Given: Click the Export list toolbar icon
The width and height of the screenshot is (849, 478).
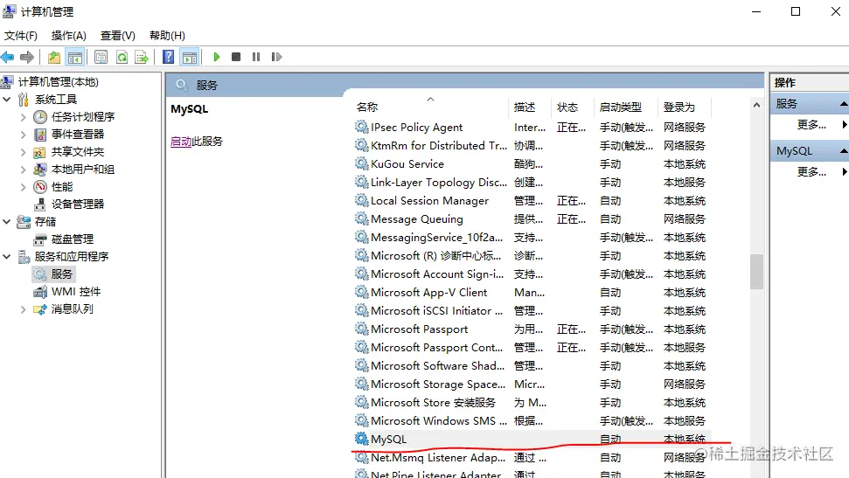Looking at the screenshot, I should click(142, 57).
